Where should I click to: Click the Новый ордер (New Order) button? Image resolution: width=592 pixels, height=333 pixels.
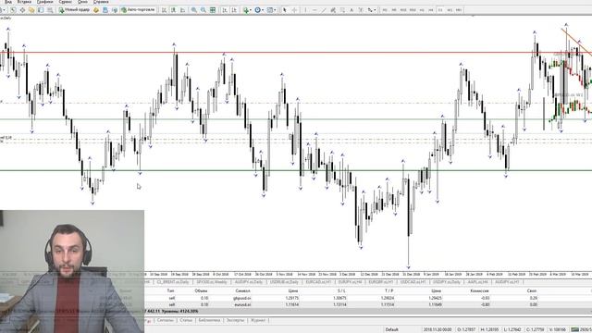(x=74, y=10)
